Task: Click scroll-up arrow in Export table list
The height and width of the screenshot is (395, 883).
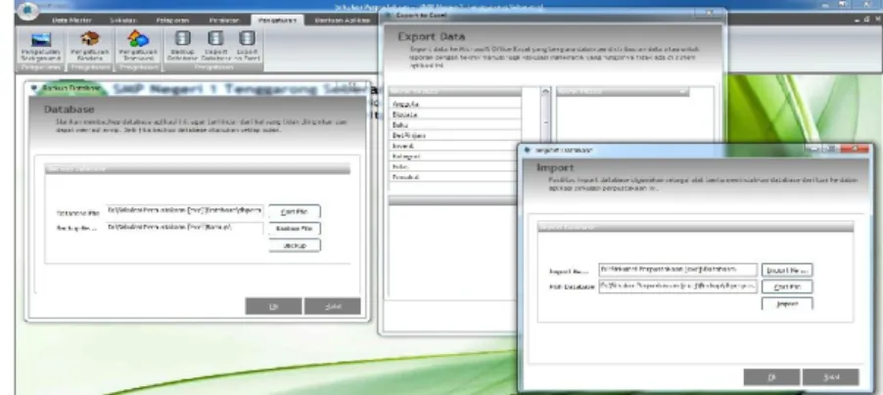Action: pos(545,92)
